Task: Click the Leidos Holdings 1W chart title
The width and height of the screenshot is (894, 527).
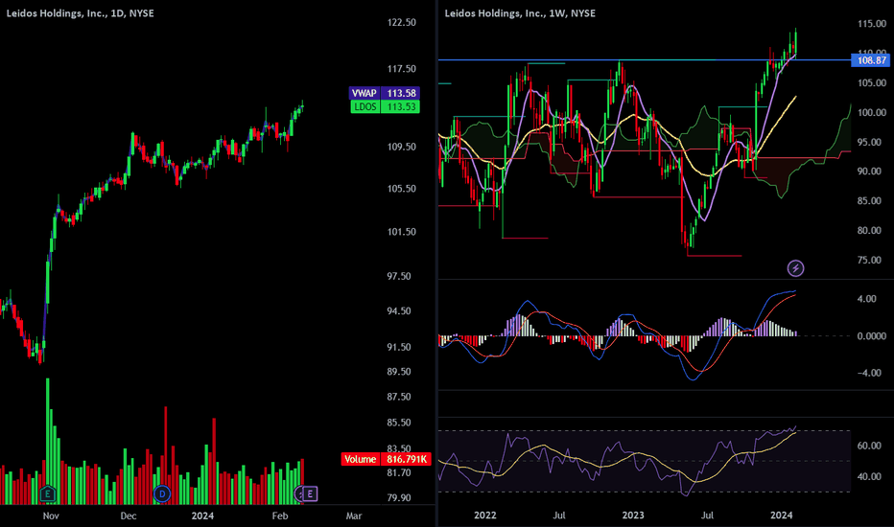Action: [x=520, y=12]
